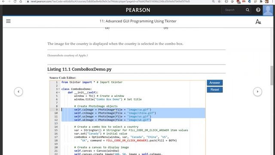
Task: Collapse the class ComboBoxDemo fold arrow on line 3
Action: pyautogui.click(x=59, y=89)
